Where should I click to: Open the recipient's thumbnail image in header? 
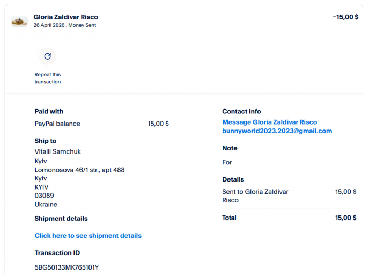coord(19,21)
